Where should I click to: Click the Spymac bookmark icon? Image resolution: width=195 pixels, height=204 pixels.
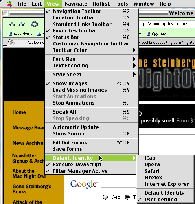tap(148, 34)
